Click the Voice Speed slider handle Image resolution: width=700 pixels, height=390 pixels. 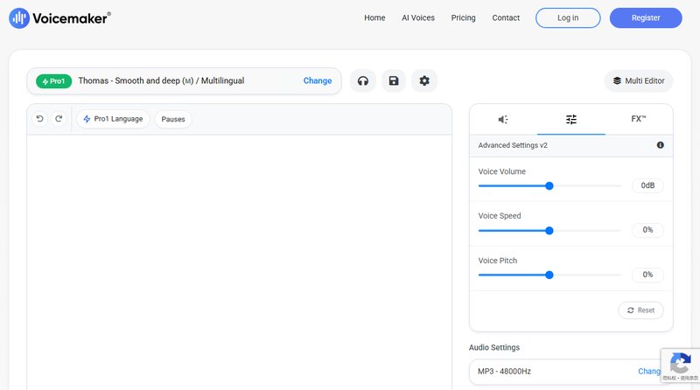(x=549, y=231)
